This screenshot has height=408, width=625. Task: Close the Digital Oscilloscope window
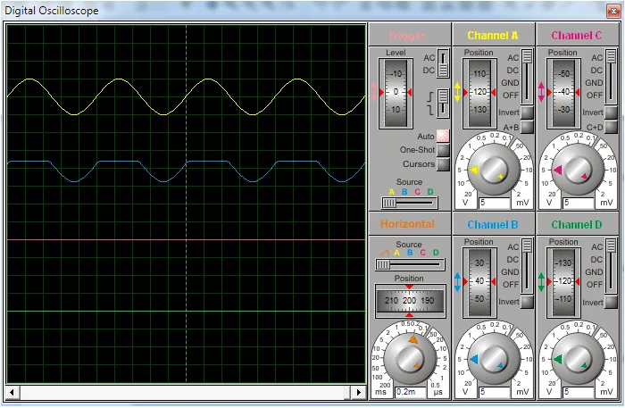point(613,11)
